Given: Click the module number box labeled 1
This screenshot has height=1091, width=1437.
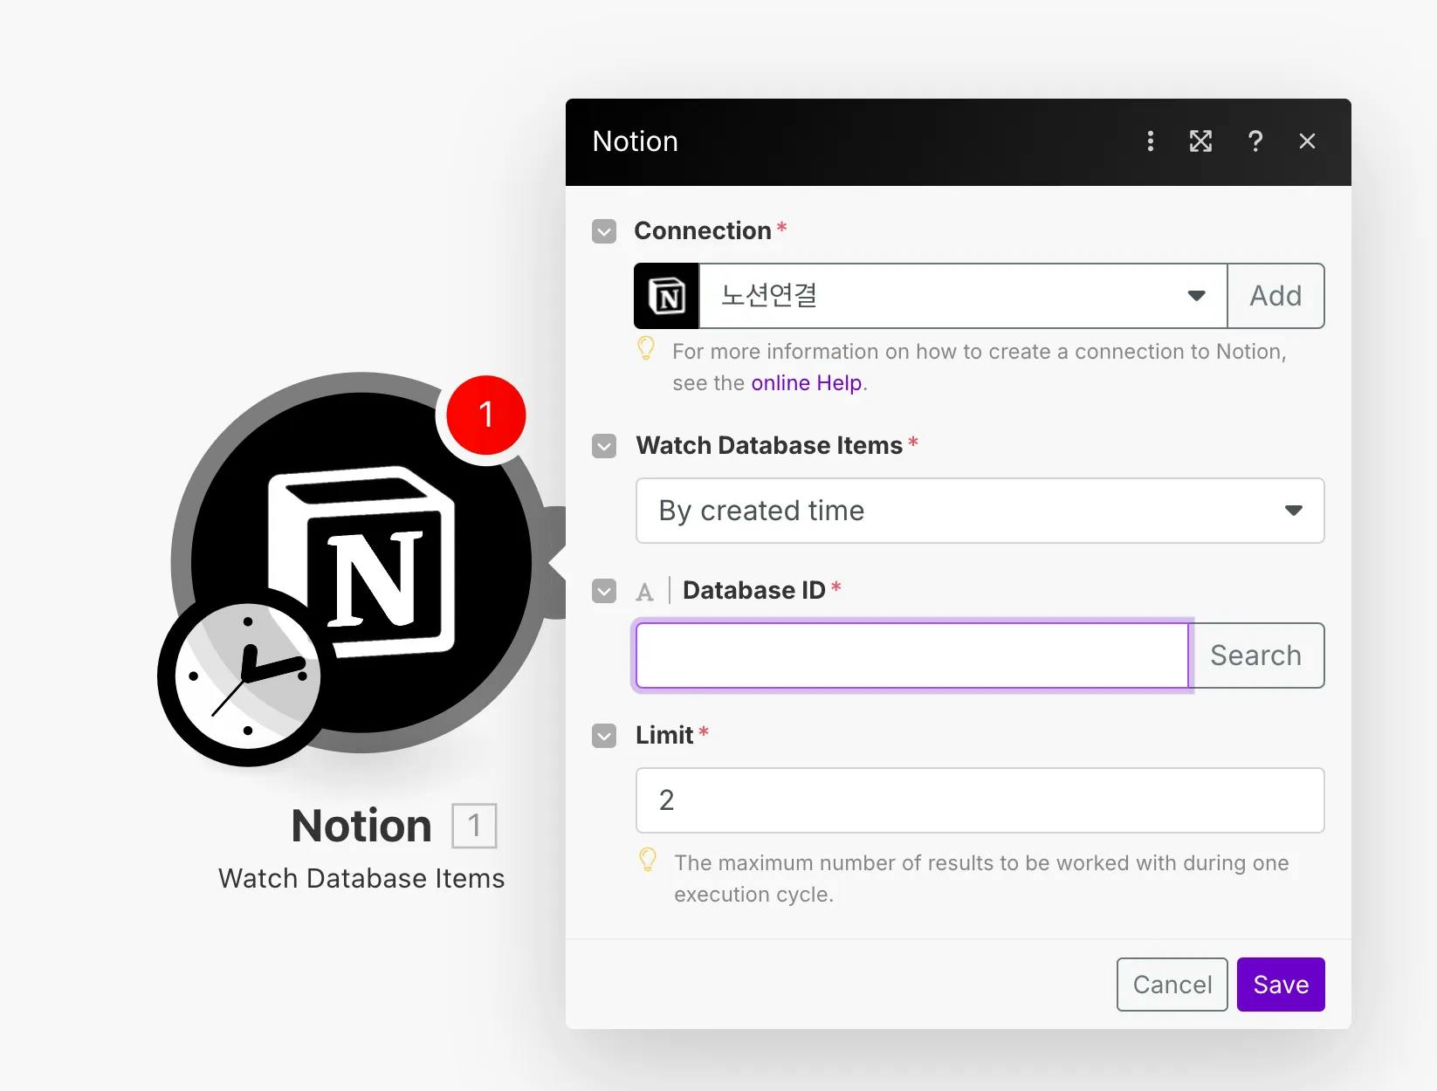Looking at the screenshot, I should (474, 826).
